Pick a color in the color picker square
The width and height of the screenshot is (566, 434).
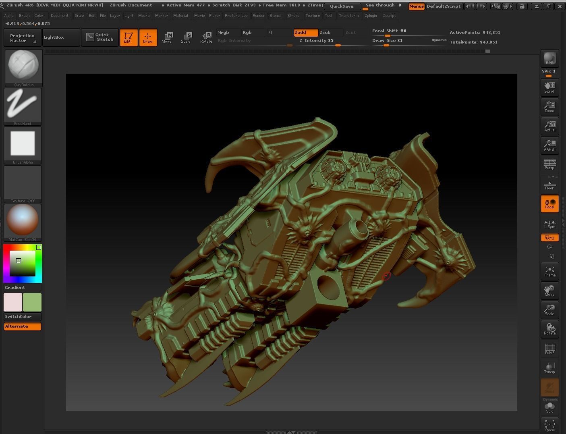(x=23, y=264)
